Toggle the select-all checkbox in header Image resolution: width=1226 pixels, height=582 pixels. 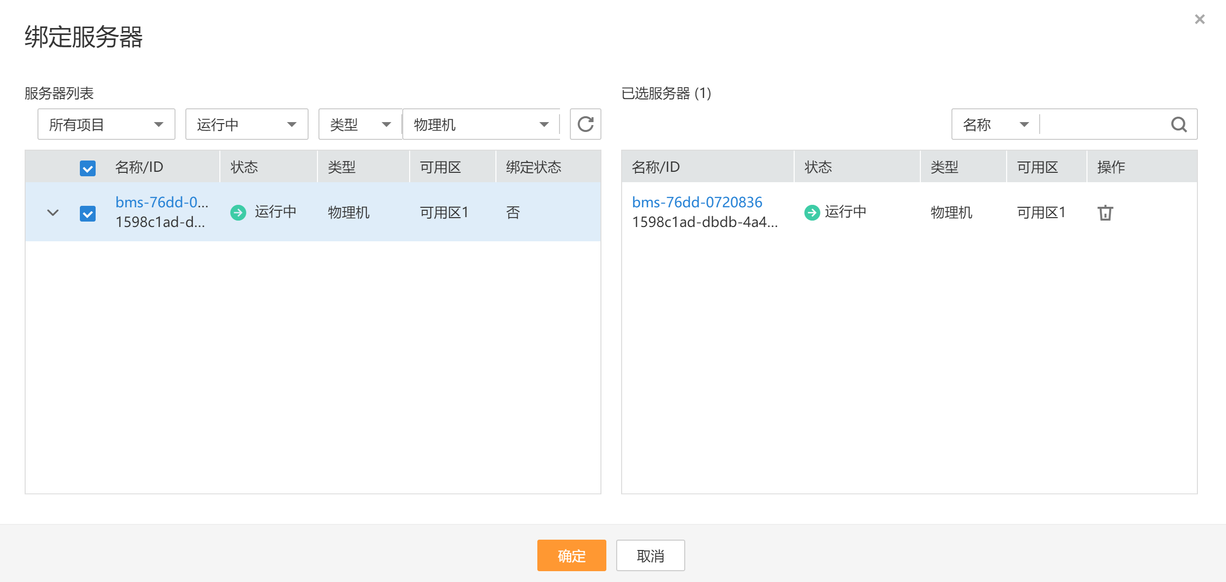coord(88,168)
